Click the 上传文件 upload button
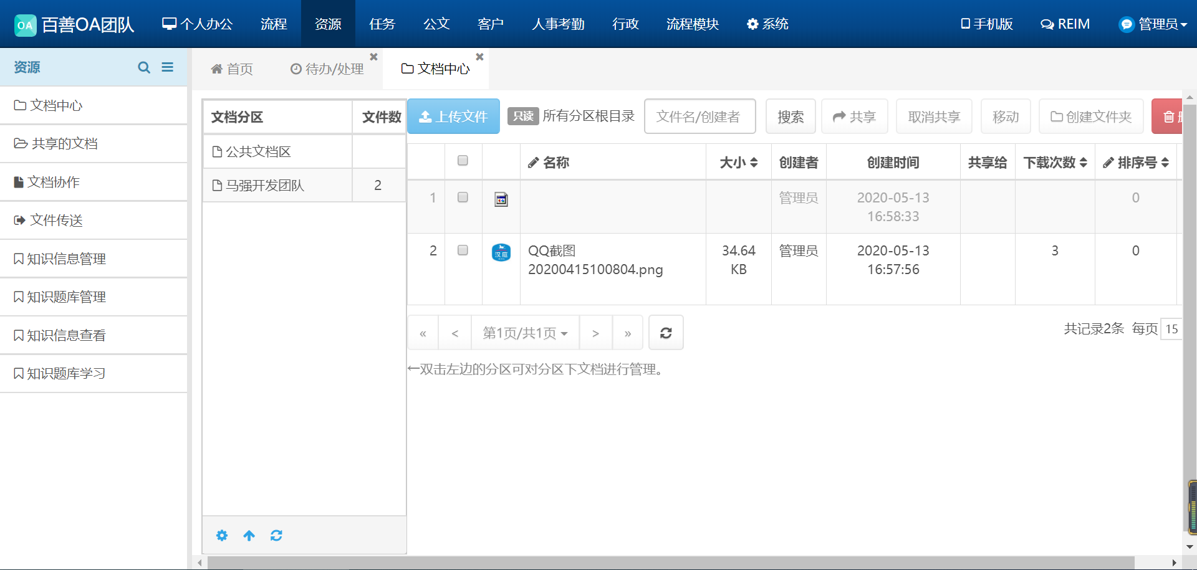Image resolution: width=1197 pixels, height=570 pixels. [453, 116]
